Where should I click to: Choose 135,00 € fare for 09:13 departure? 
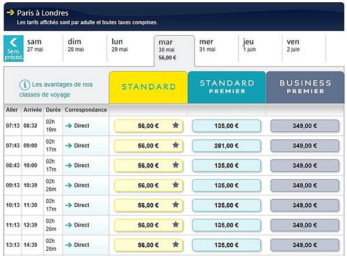pyautogui.click(x=227, y=185)
